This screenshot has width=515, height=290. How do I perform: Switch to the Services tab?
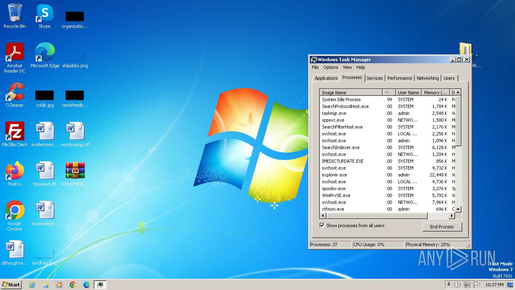click(x=375, y=78)
